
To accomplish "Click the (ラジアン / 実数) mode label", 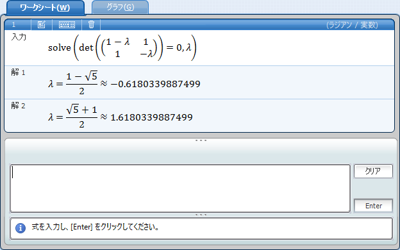I will [x=352, y=25].
